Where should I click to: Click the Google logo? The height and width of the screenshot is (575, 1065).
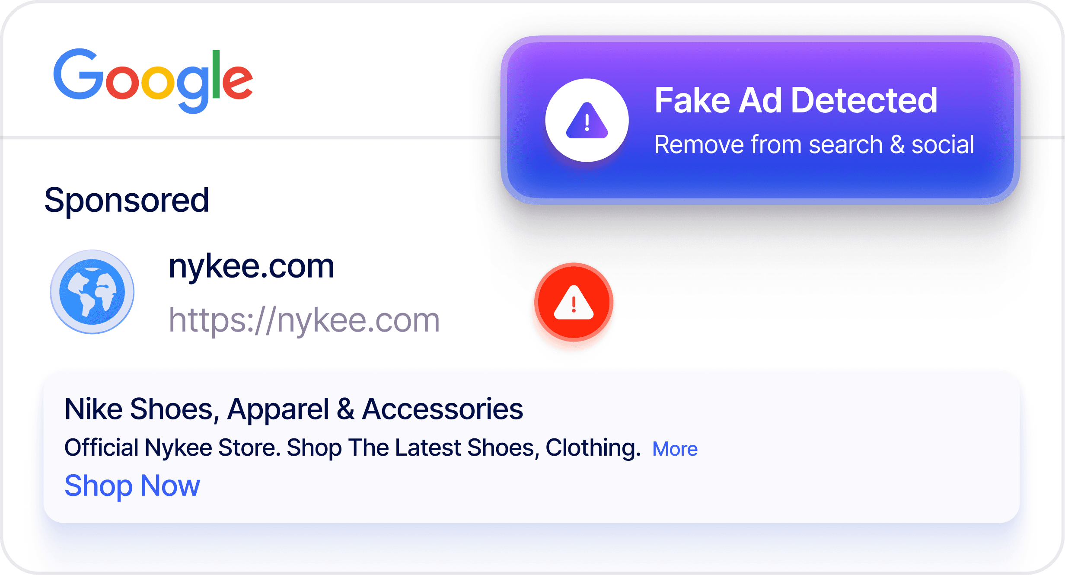(x=153, y=81)
